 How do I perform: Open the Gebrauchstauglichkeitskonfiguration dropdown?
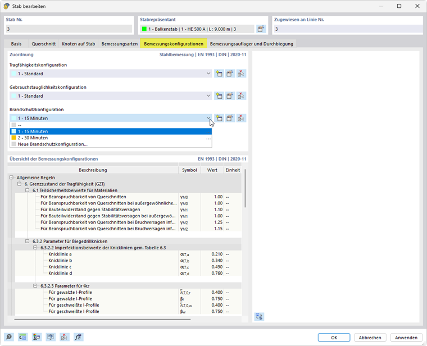tap(208, 96)
